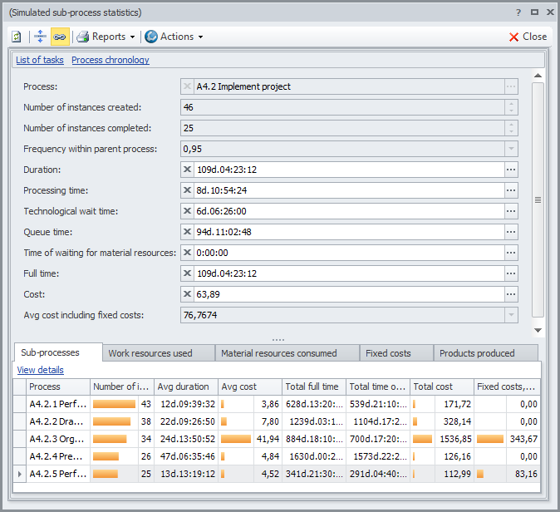Click the Number of instances created field
The height and width of the screenshot is (512, 560).
[x=341, y=107]
